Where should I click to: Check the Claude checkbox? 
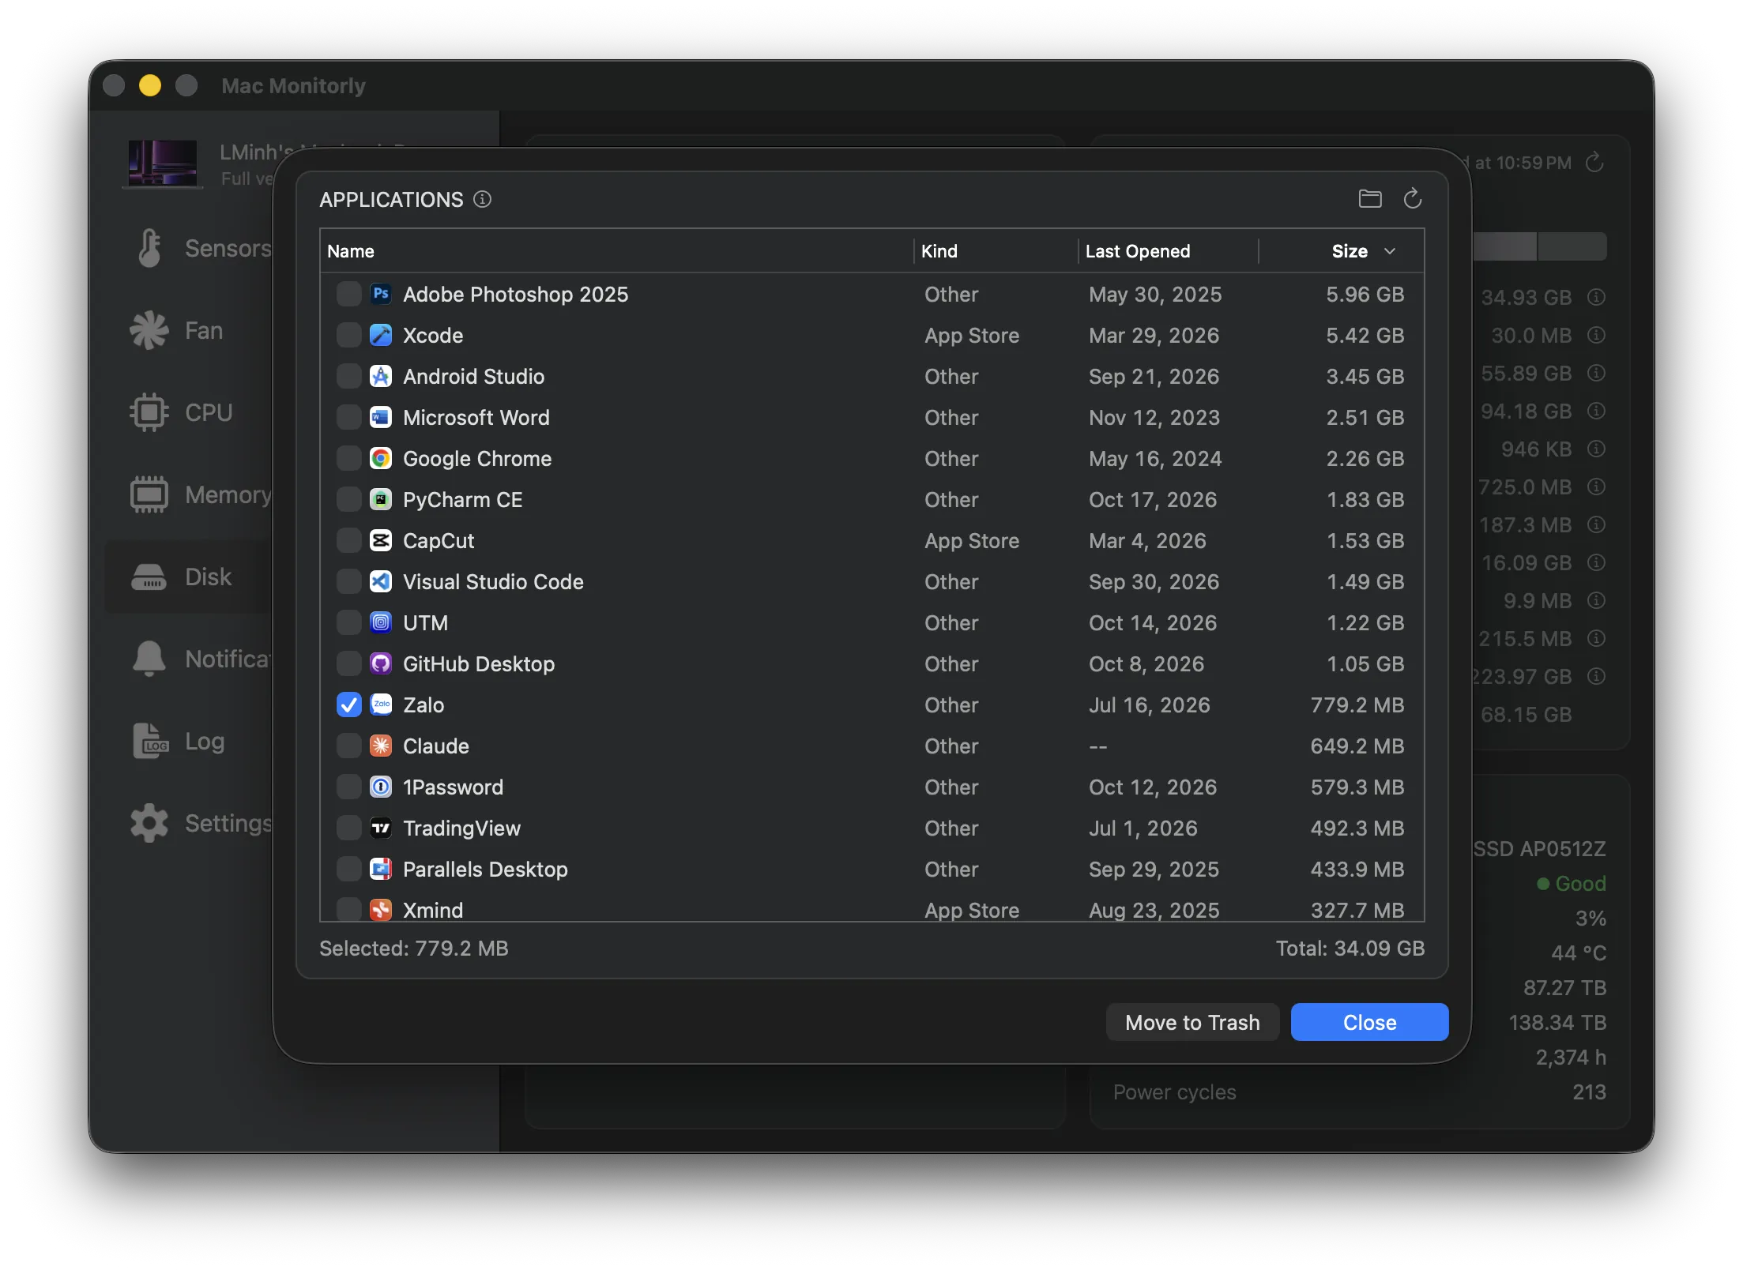tap(348, 746)
